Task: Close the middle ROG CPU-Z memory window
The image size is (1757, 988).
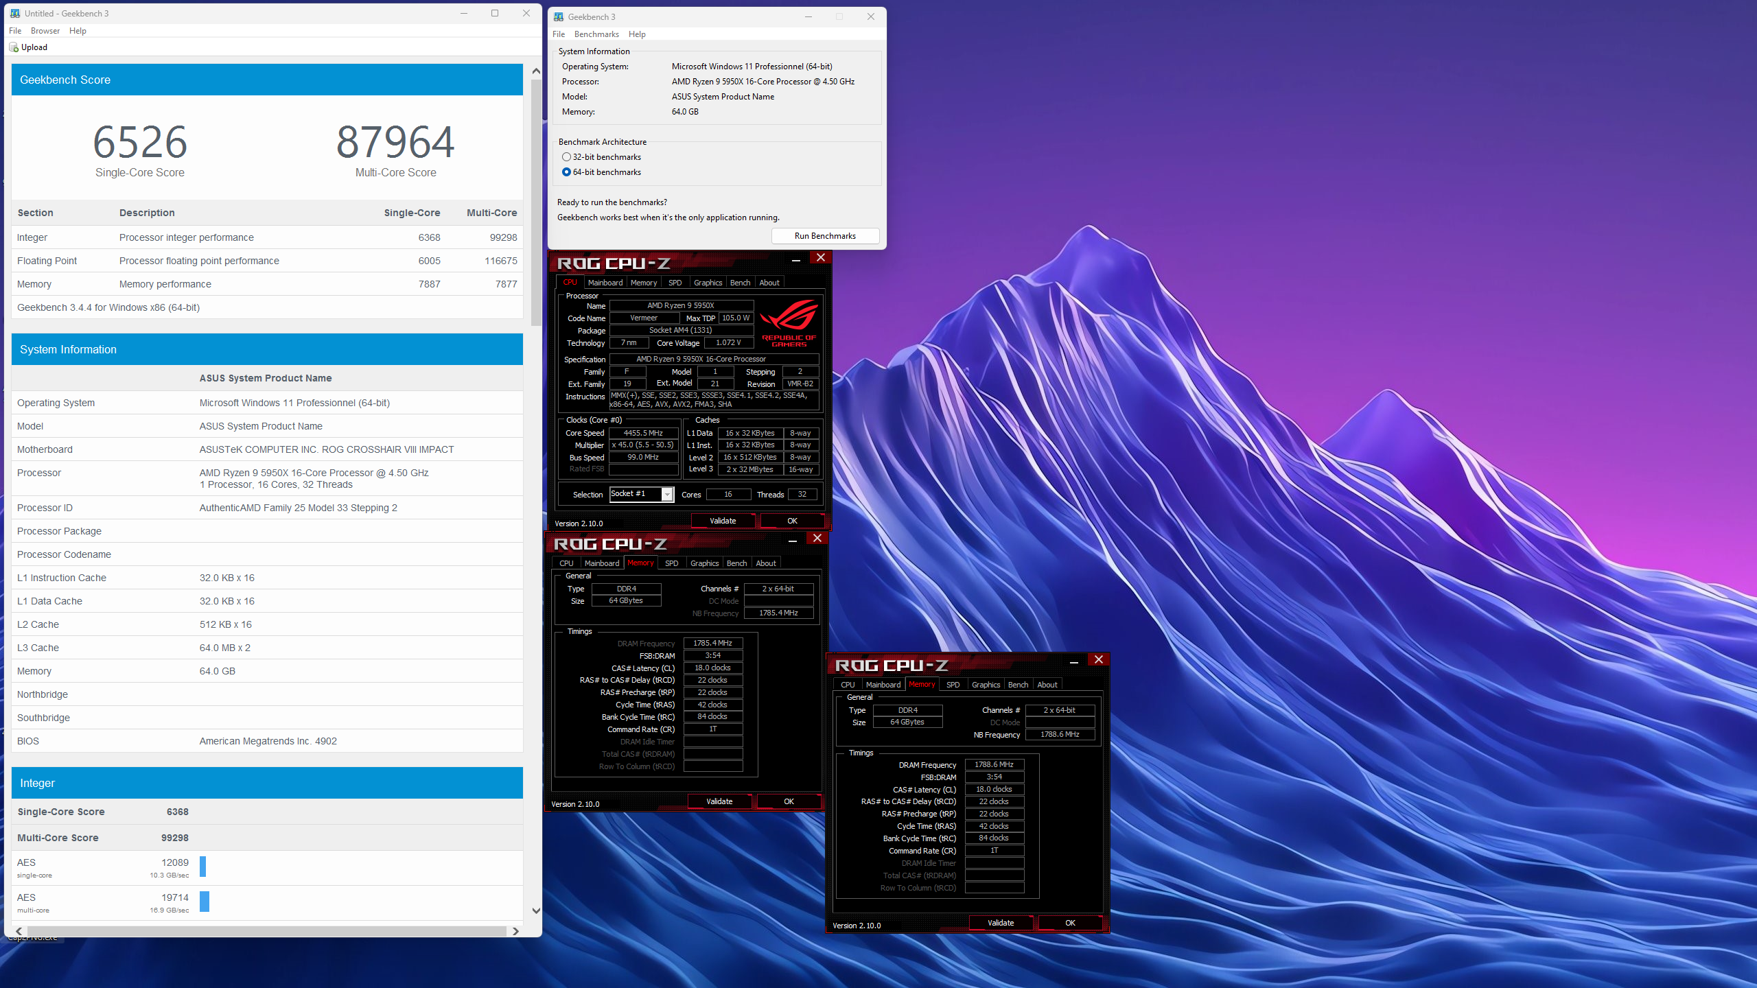Action: click(817, 538)
